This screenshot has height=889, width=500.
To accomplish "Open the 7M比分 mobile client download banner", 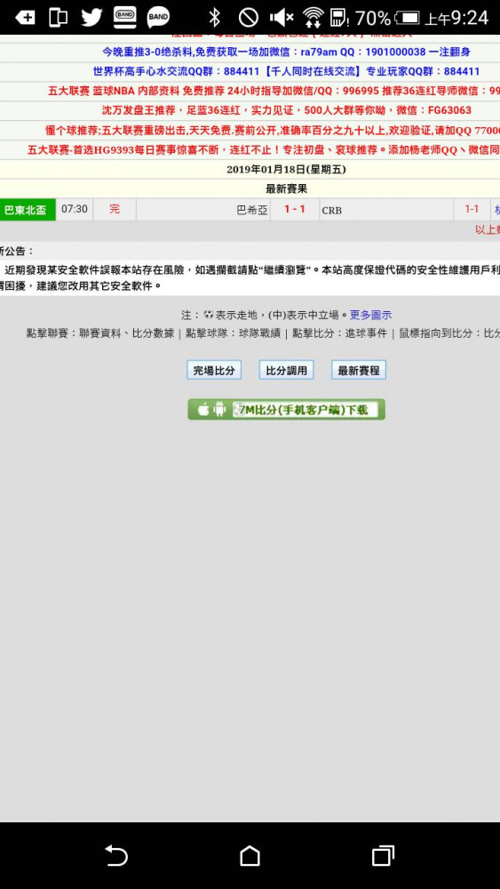I will click(287, 409).
